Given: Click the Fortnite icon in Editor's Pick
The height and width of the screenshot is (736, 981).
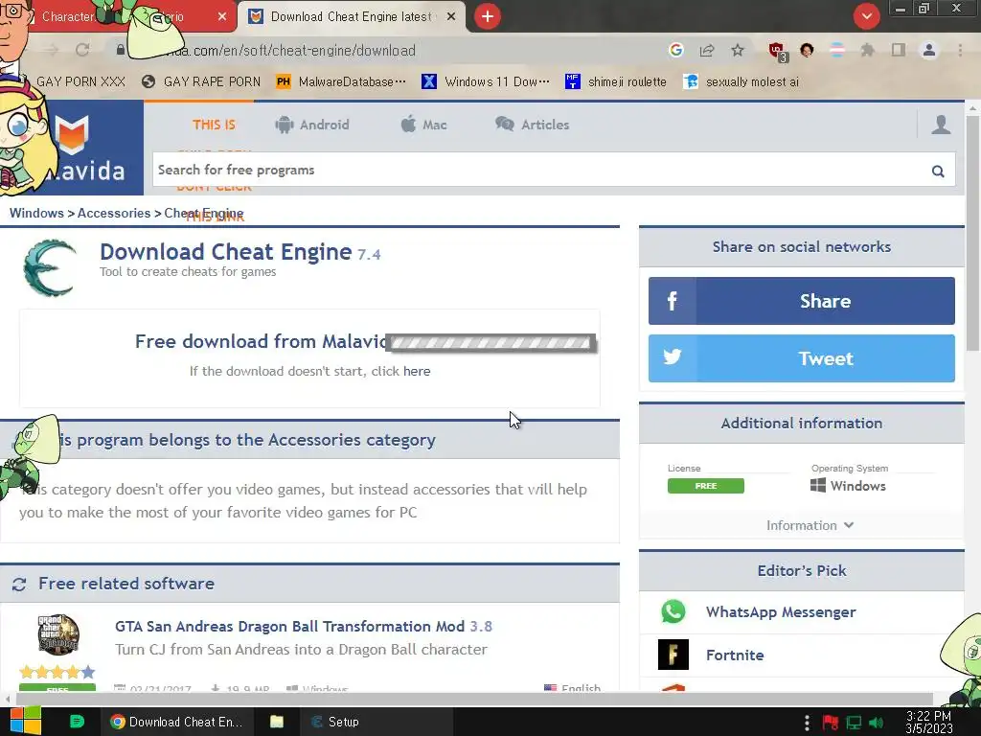Looking at the screenshot, I should pos(673,655).
